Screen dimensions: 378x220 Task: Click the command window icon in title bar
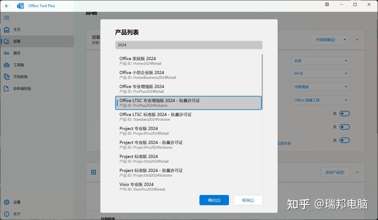[x=327, y=4]
